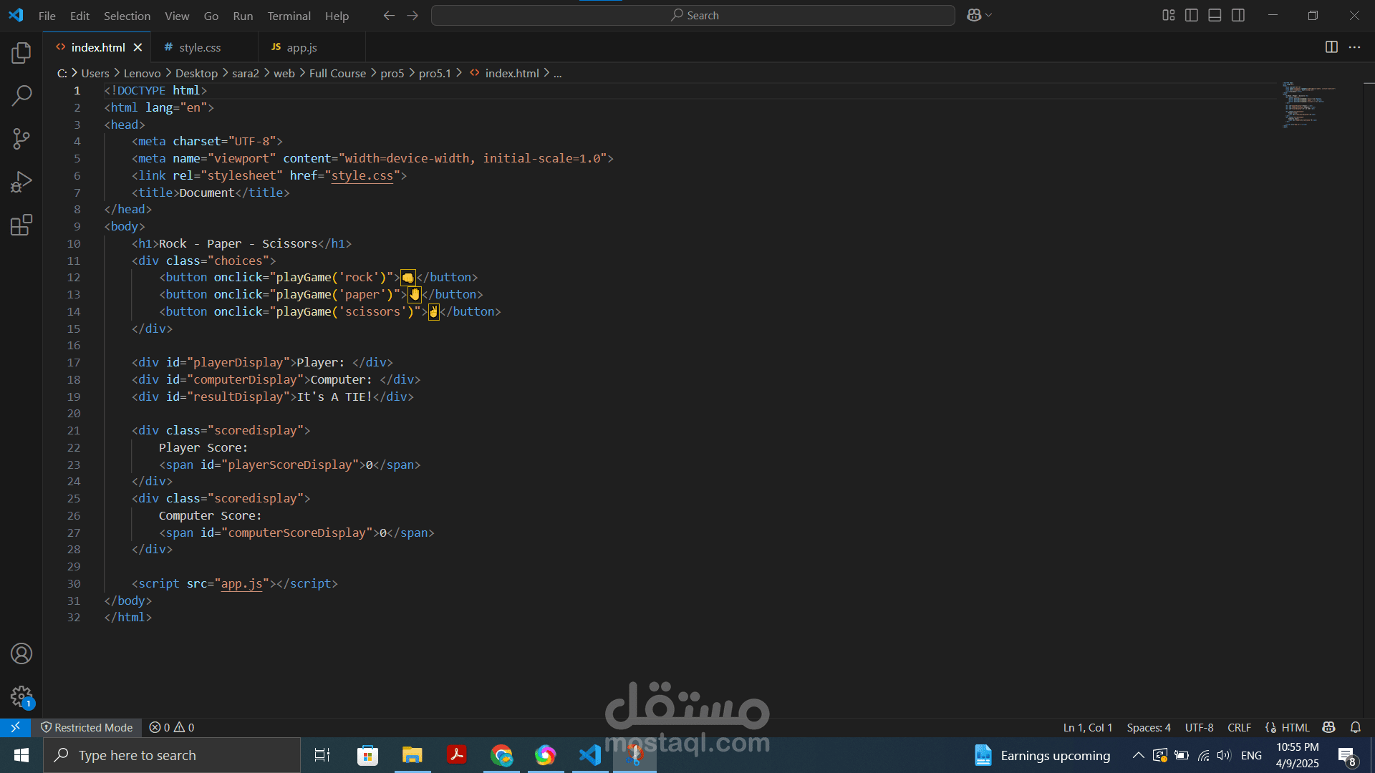
Task: Expand the Copilot dropdown chevron
Action: click(989, 15)
